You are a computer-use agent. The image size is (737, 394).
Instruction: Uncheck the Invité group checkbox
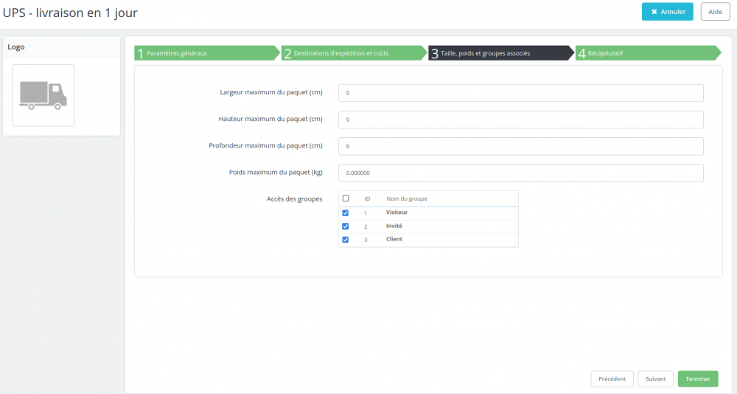[346, 227]
